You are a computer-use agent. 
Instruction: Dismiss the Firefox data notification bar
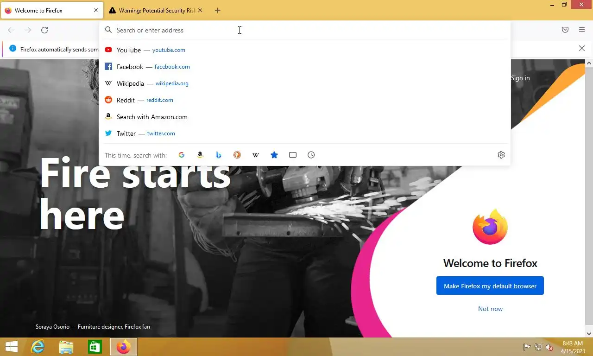pos(582,48)
